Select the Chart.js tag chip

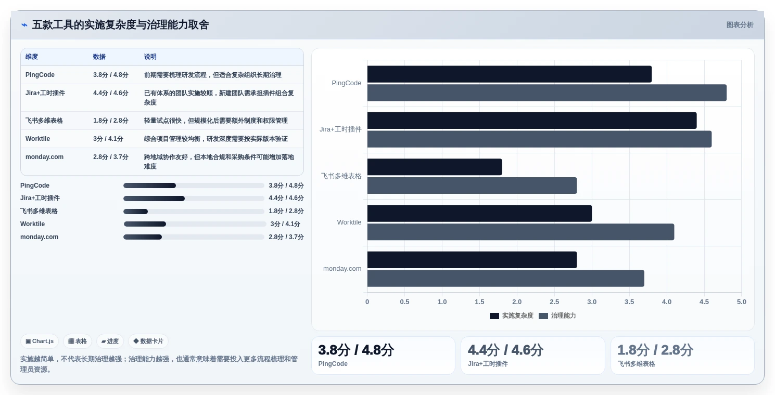pyautogui.click(x=40, y=341)
